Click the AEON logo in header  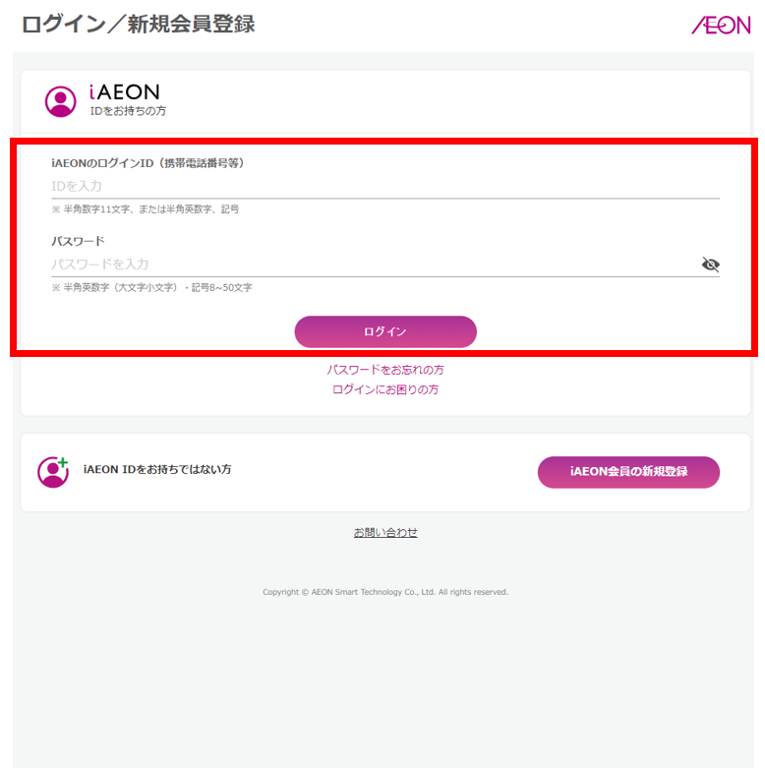(720, 25)
